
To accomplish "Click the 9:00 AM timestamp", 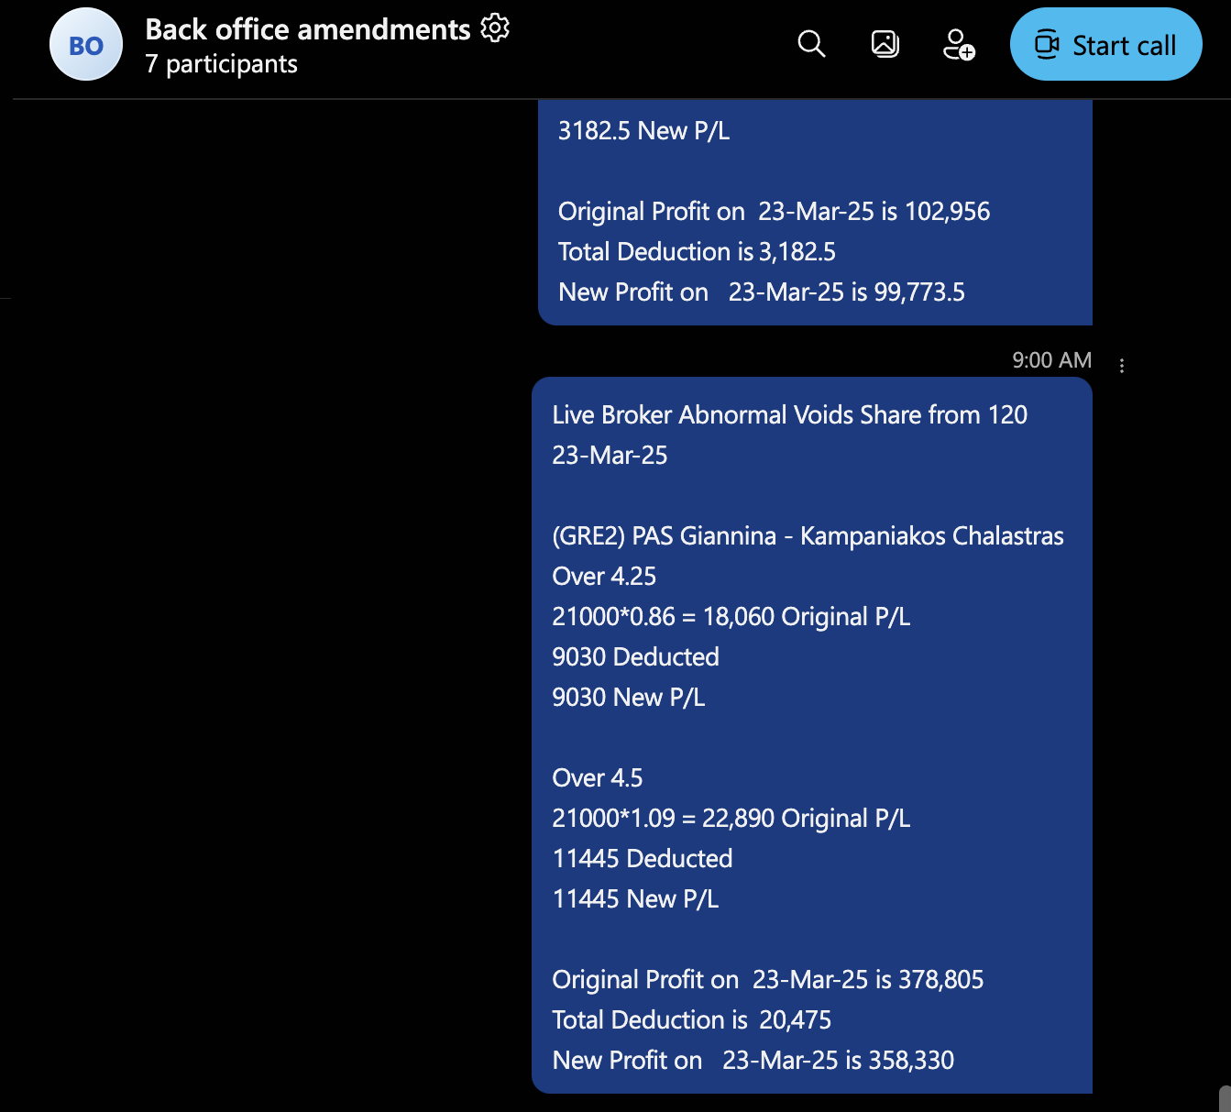I will pyautogui.click(x=1051, y=360).
